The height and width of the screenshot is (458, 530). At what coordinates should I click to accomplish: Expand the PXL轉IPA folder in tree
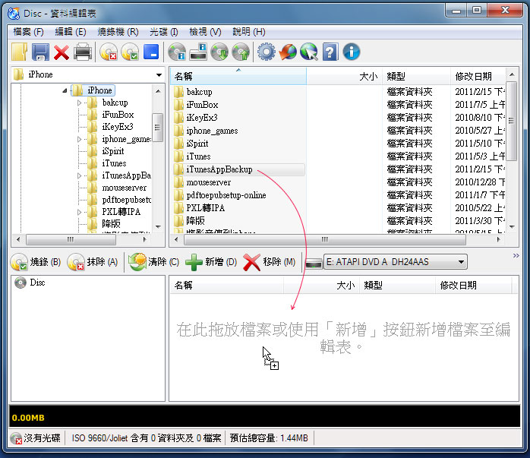point(79,212)
